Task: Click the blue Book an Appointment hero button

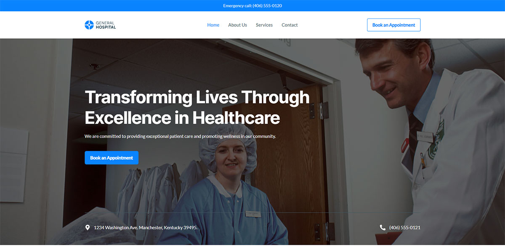Action: (112, 158)
